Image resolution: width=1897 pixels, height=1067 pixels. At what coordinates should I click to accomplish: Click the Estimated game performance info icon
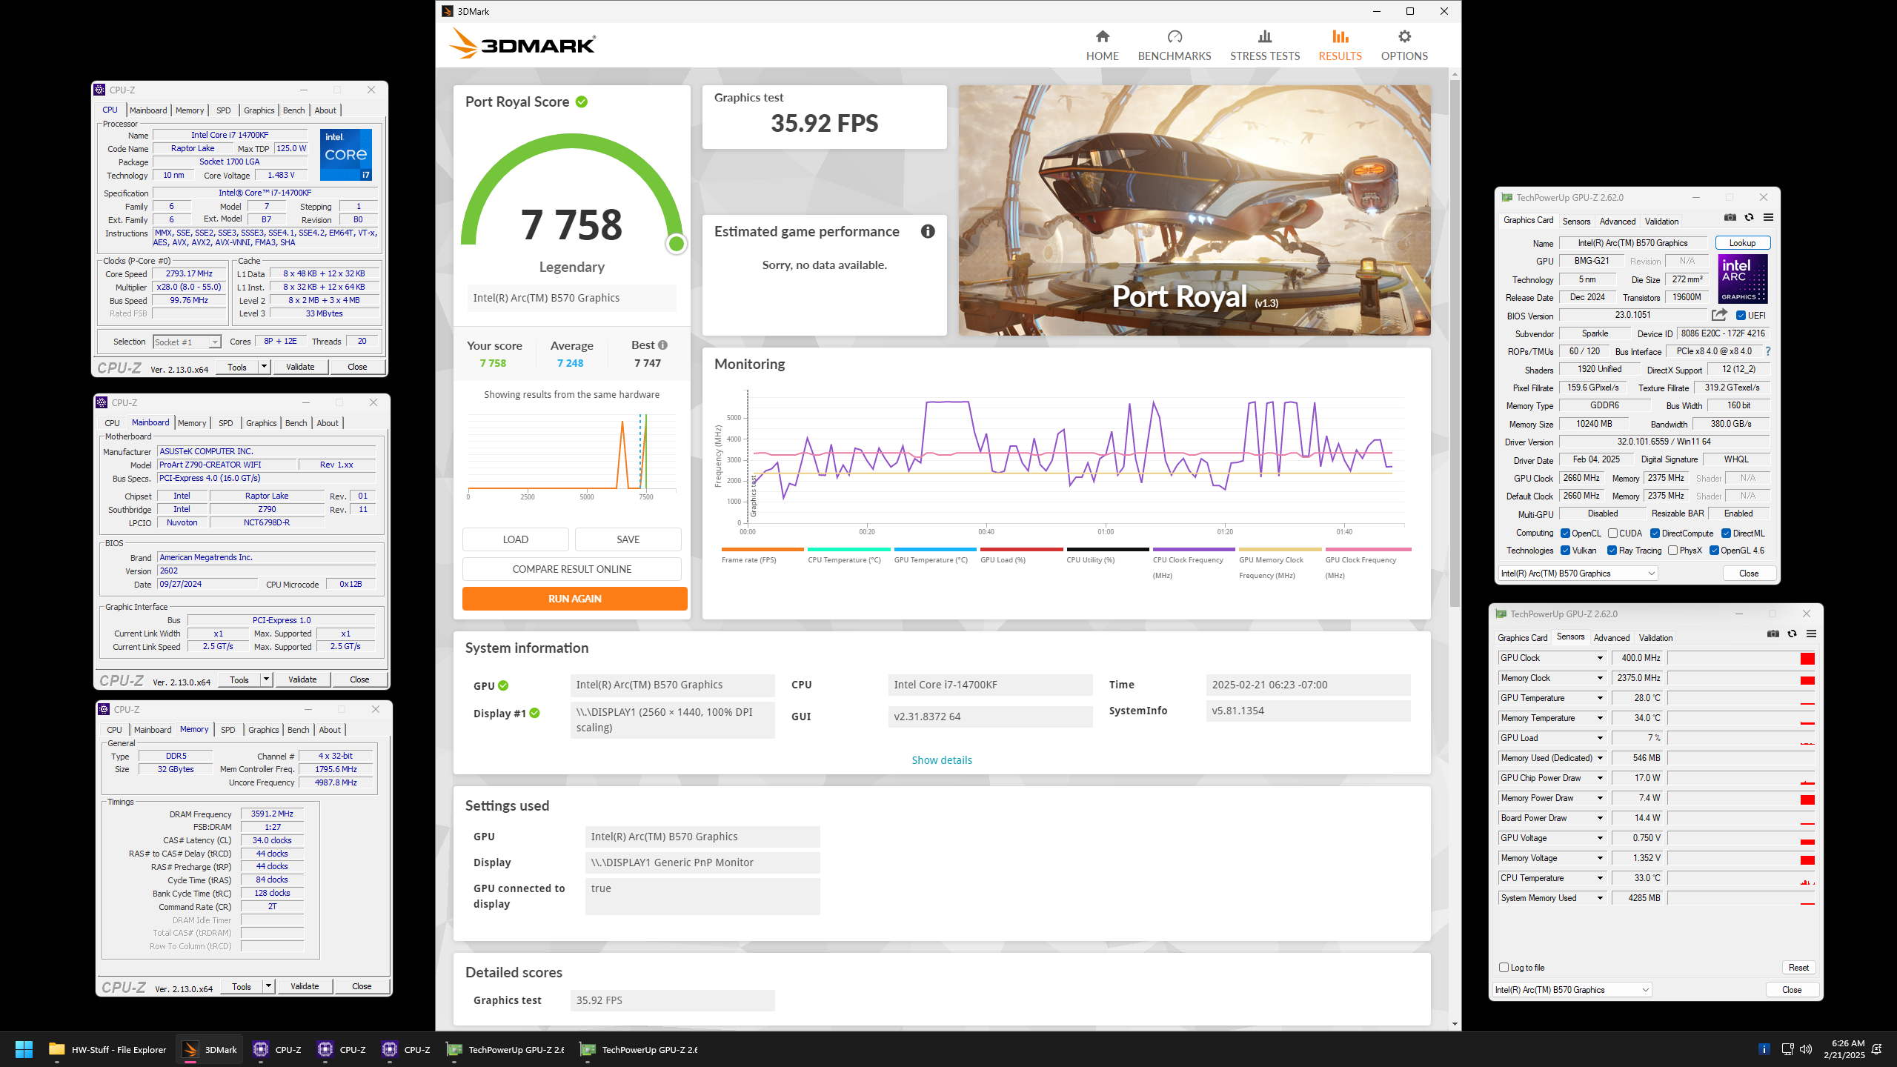pyautogui.click(x=927, y=231)
